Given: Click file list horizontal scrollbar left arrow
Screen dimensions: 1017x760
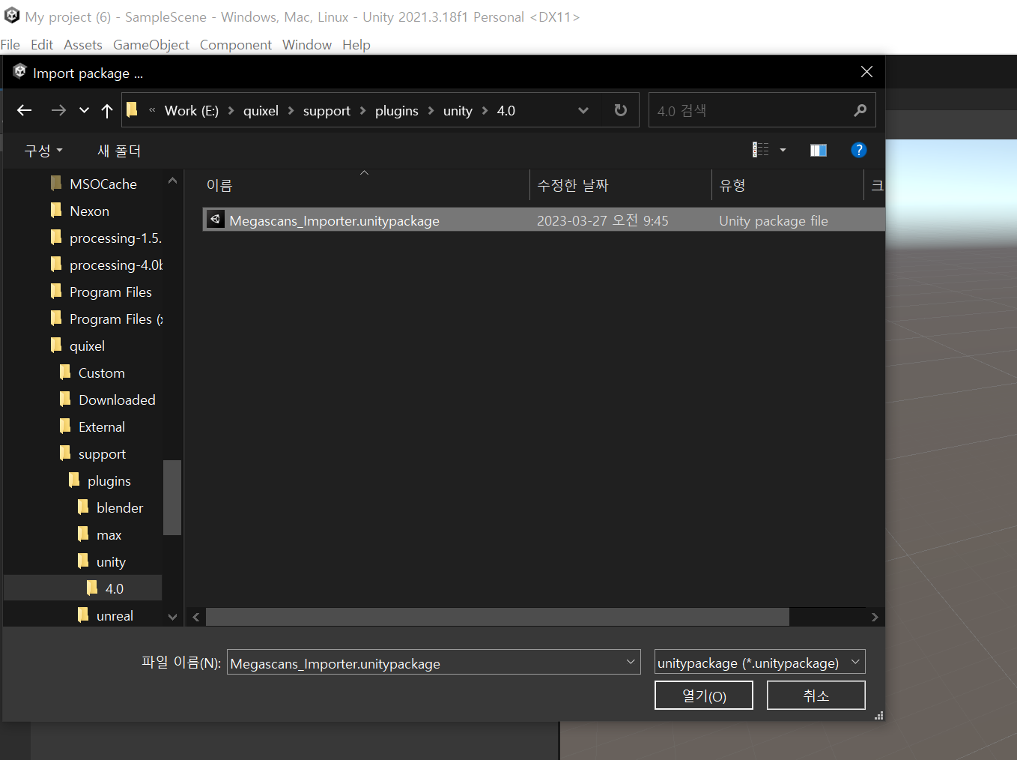Looking at the screenshot, I should tap(196, 617).
